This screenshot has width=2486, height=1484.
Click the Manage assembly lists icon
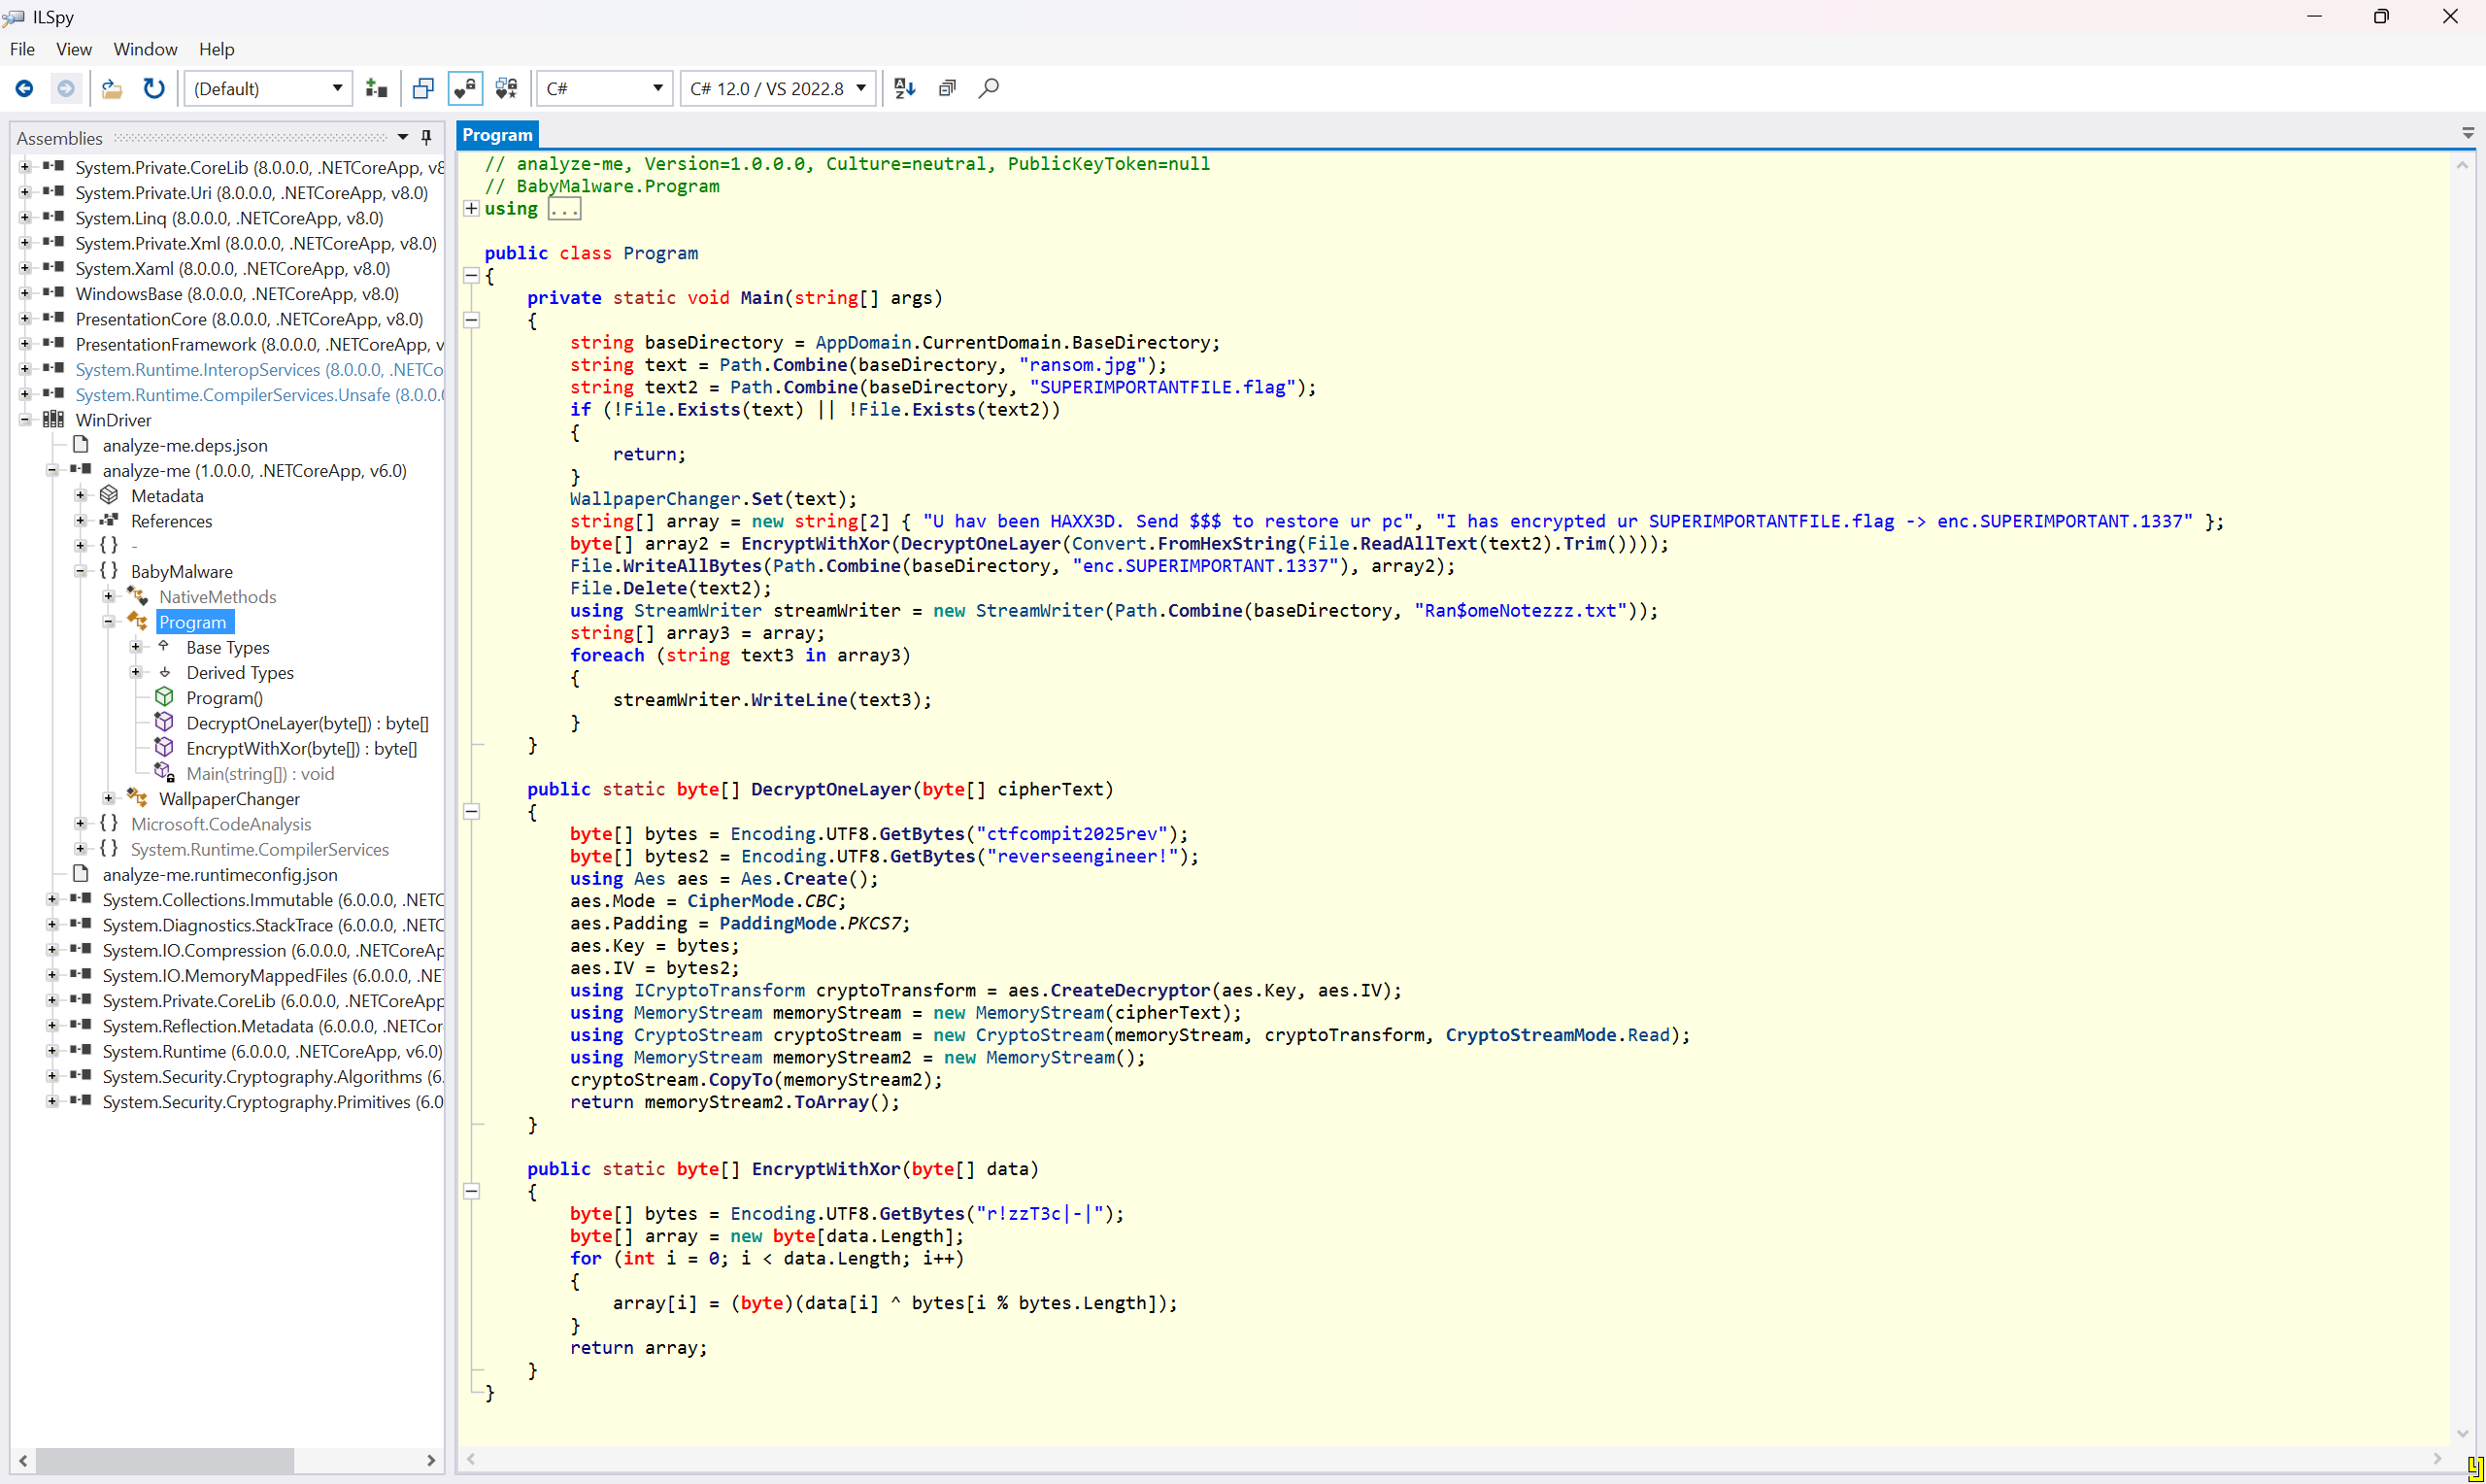coord(376,89)
